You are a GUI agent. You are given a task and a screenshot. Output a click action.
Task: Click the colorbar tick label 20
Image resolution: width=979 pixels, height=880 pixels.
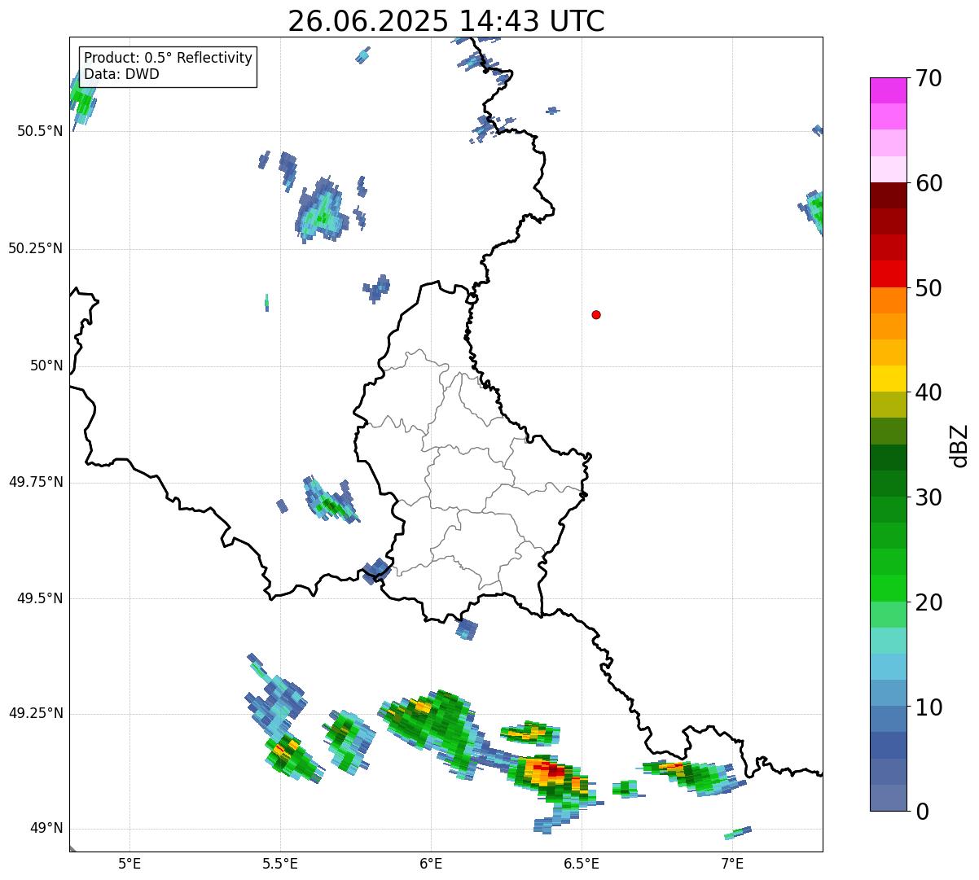click(929, 602)
